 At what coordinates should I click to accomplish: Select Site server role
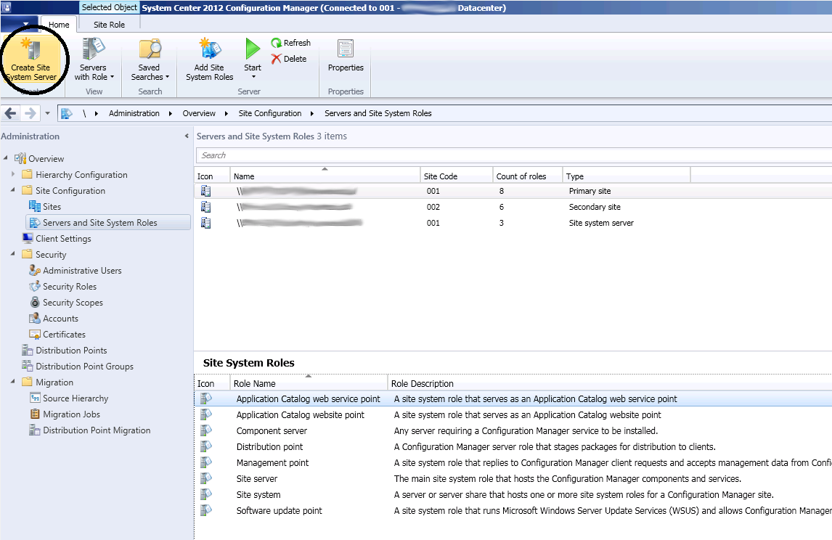513,478
